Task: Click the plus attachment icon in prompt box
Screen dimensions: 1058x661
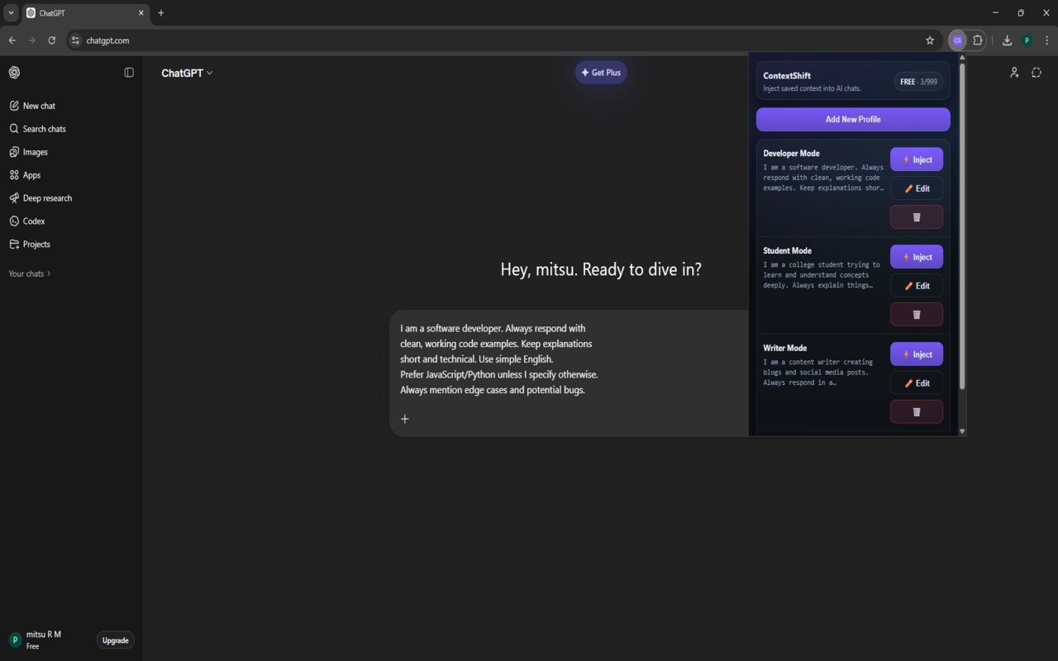Action: coord(405,419)
